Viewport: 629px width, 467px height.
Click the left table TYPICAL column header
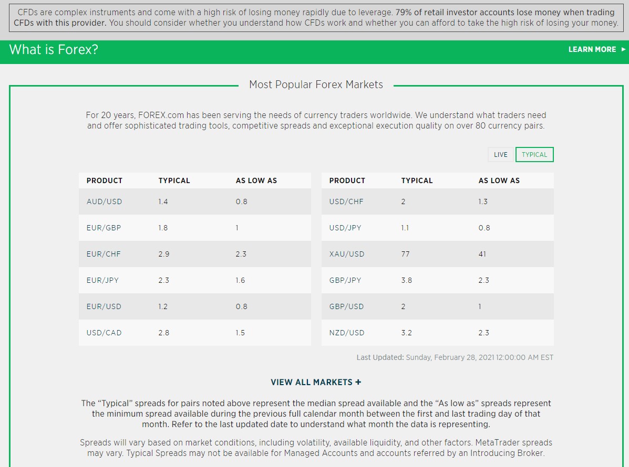(x=174, y=181)
